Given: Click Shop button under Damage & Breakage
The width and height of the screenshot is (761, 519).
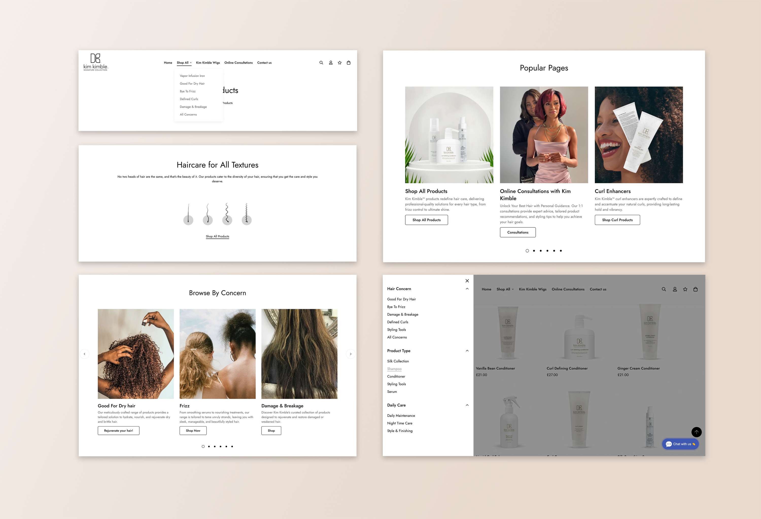Looking at the screenshot, I should coord(271,431).
